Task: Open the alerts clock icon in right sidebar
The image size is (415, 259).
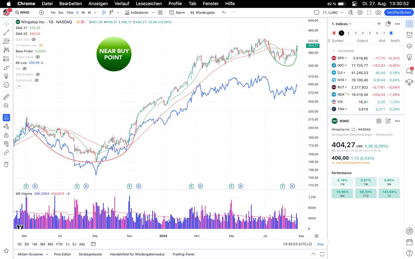Action: tap(409, 35)
